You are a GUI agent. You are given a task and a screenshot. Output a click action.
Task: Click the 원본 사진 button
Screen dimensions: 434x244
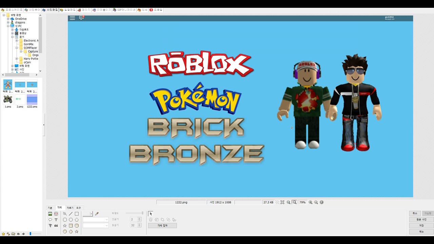(421, 220)
